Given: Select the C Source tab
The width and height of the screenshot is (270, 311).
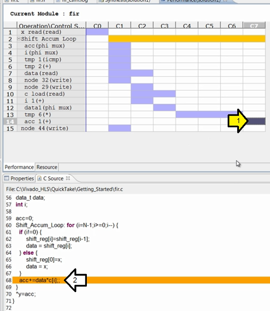Looking at the screenshot, I should click(x=53, y=178).
